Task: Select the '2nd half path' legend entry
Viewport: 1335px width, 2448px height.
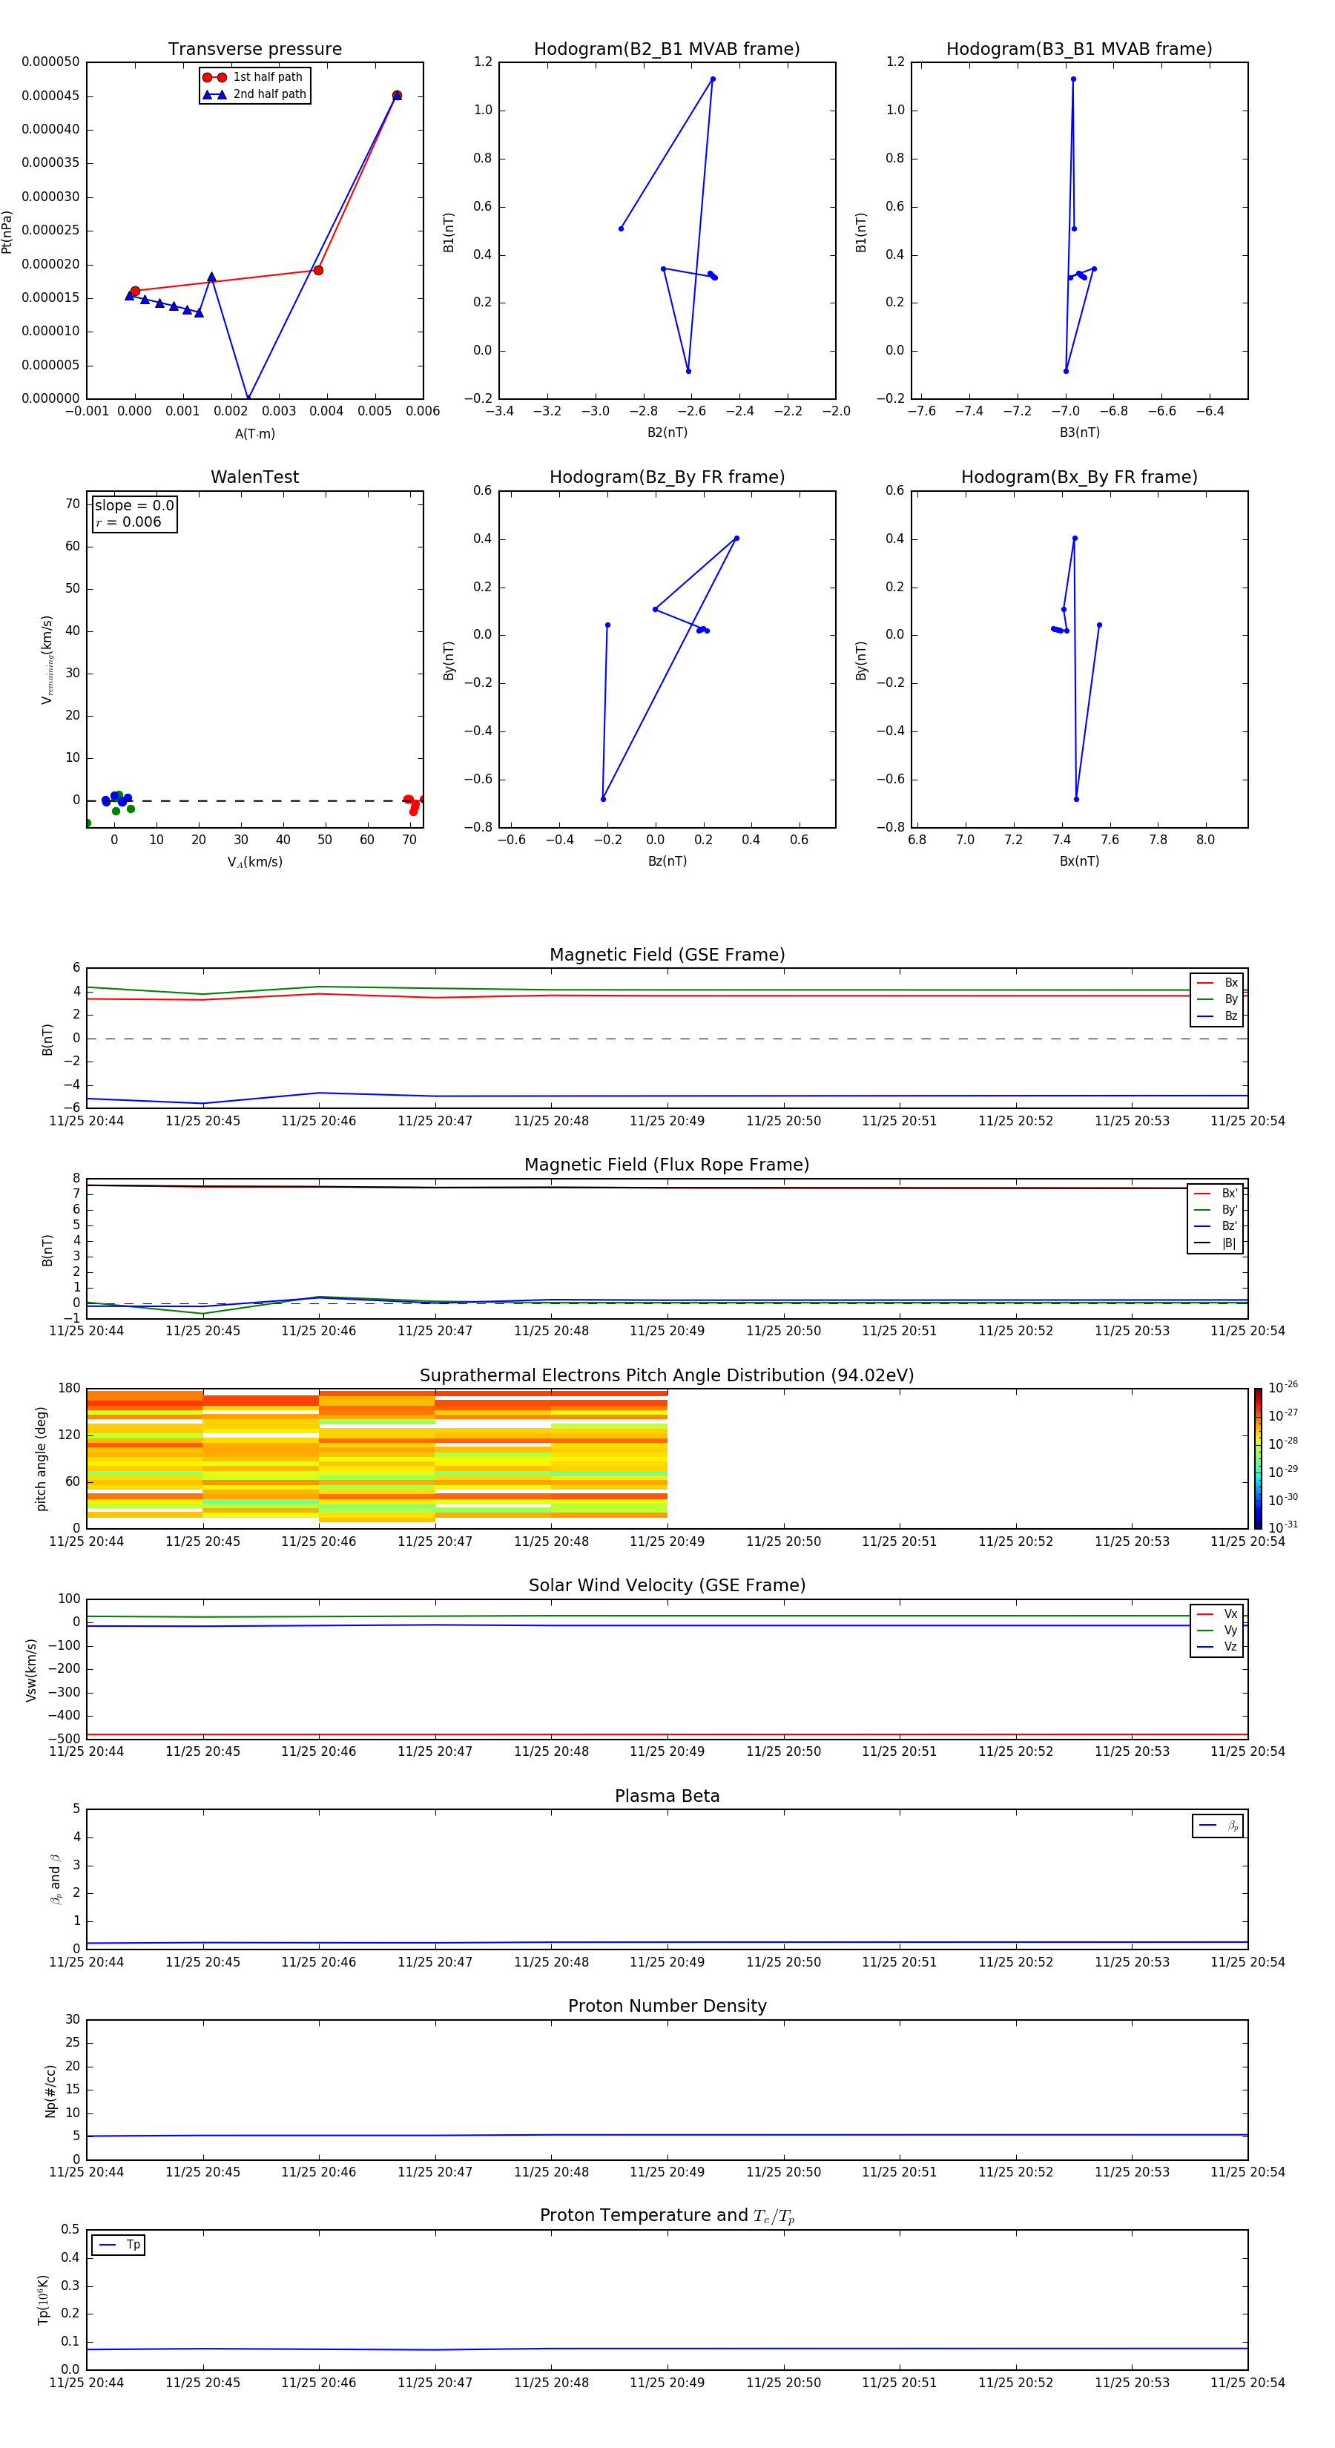Action: tap(254, 94)
